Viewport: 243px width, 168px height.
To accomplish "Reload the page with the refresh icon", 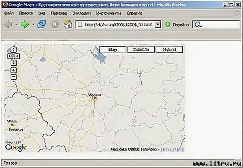I will [x=42, y=24].
